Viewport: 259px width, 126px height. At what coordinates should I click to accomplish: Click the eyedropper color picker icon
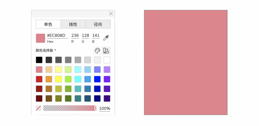[106, 38]
